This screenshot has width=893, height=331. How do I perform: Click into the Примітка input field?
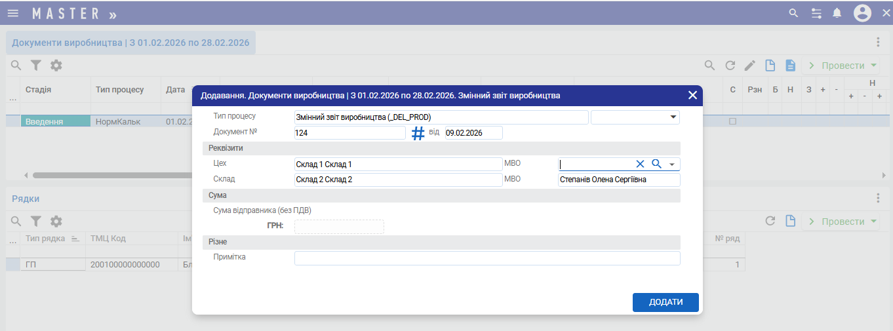(486, 258)
